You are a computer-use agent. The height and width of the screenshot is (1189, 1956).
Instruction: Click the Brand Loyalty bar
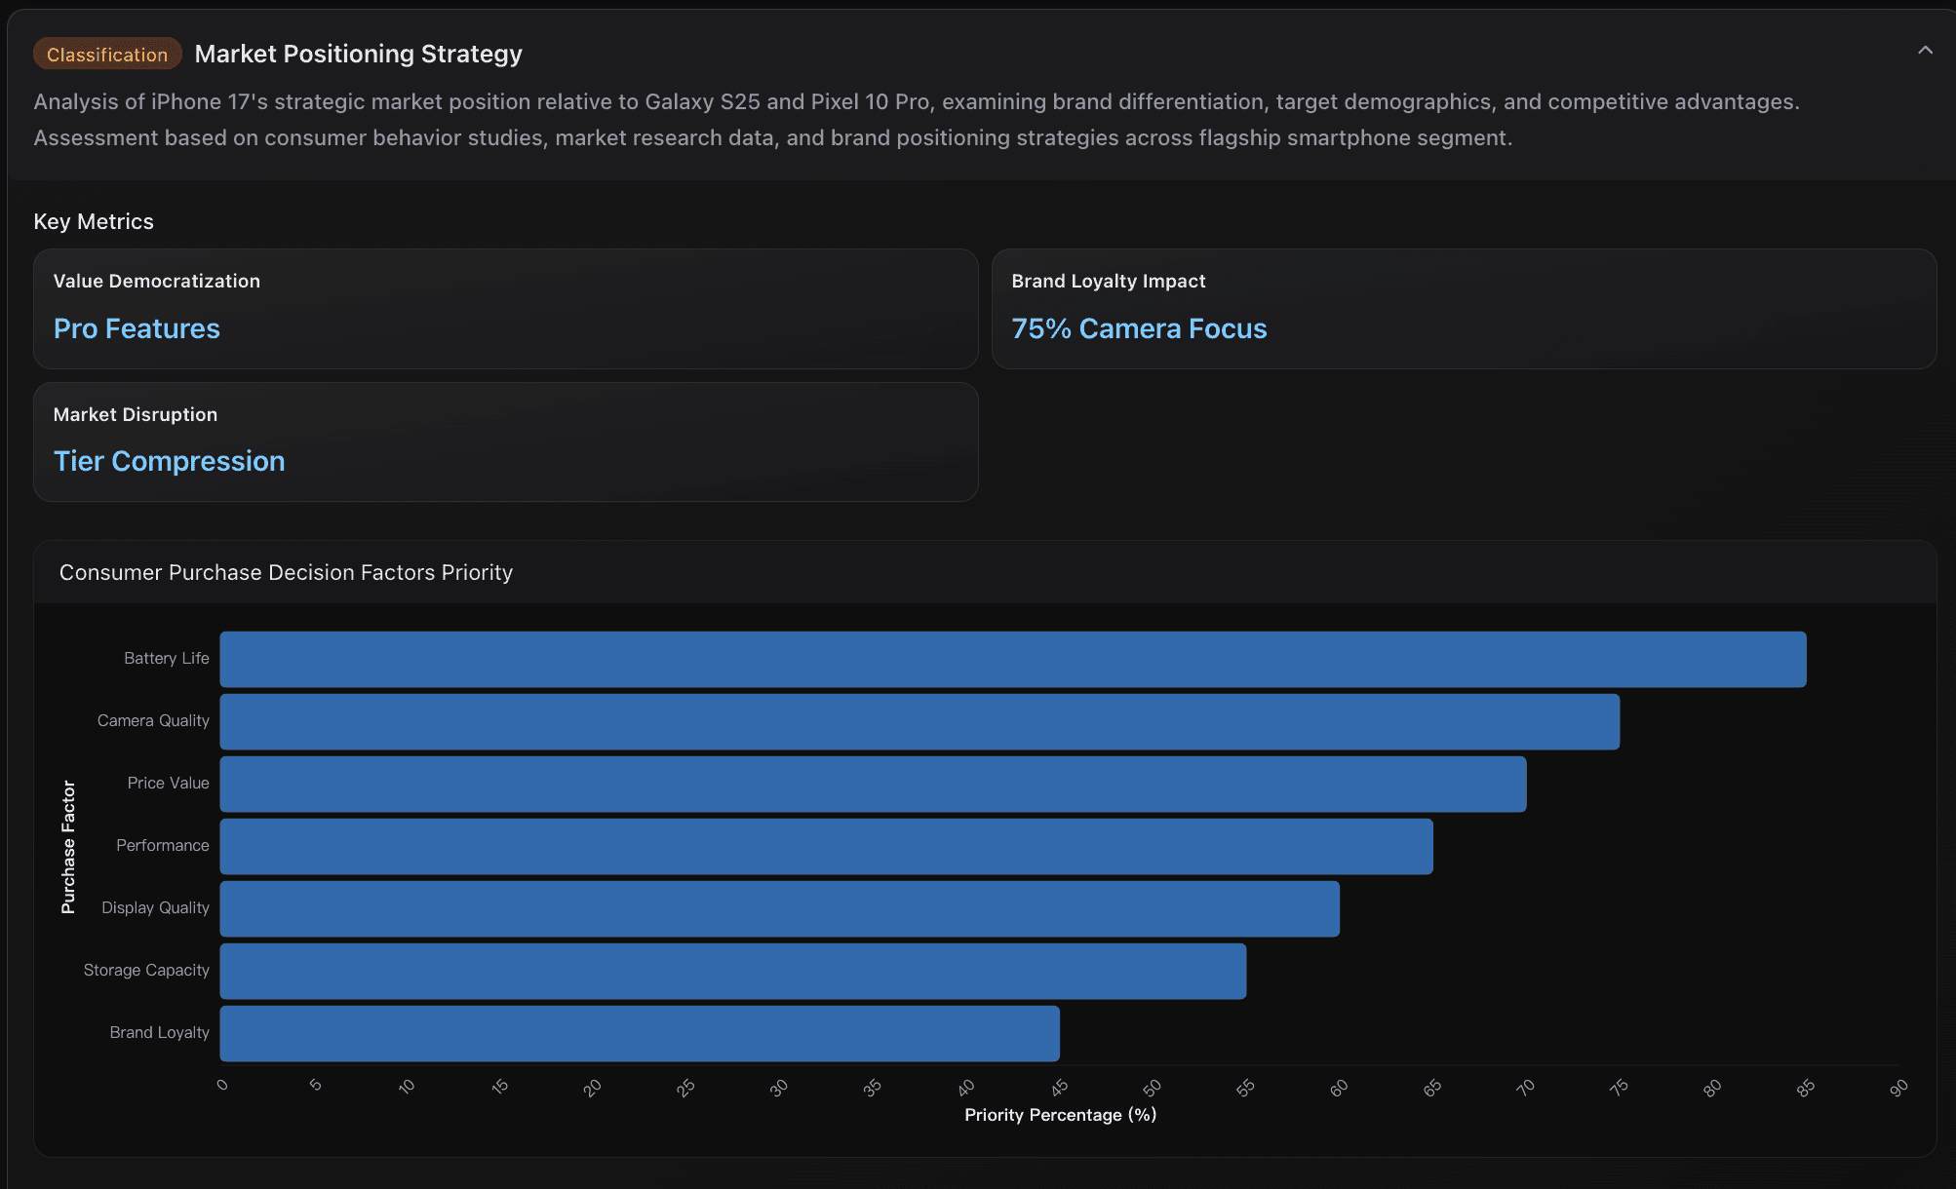pos(640,1034)
